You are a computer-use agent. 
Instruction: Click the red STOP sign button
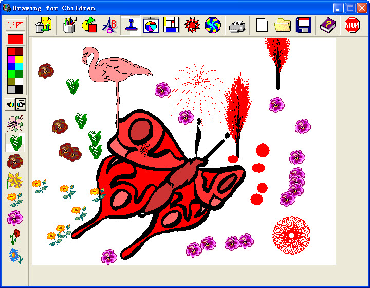click(x=353, y=25)
